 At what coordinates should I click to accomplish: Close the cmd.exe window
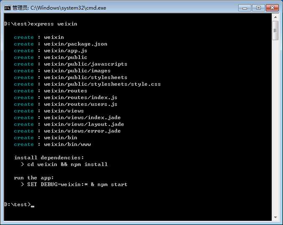pyautogui.click(x=272, y=8)
